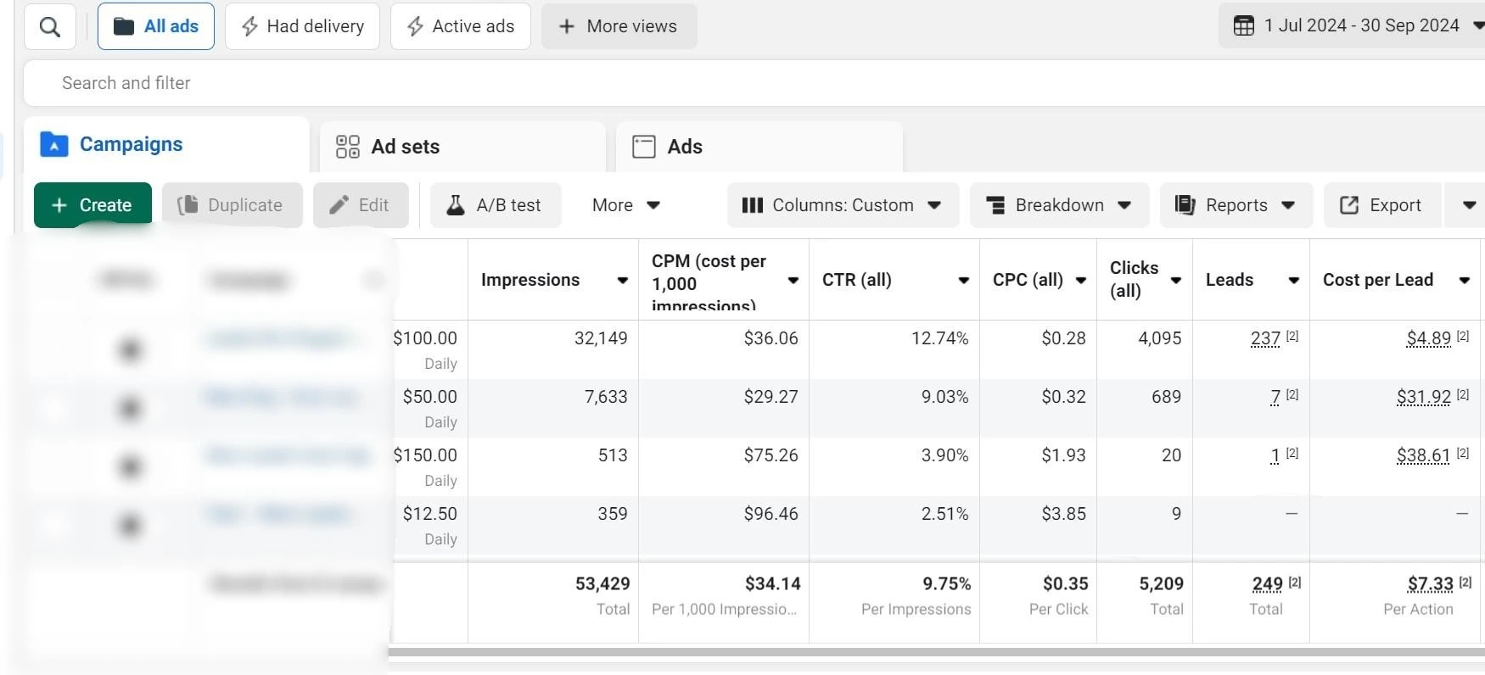1485x675 pixels.
Task: Click the Ads window icon
Action: (644, 147)
